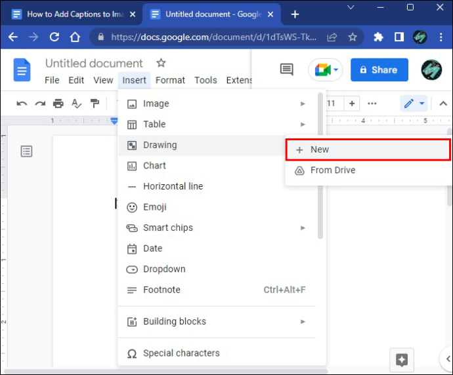
Task: Click the Redo toolbar icon
Action: click(x=40, y=104)
